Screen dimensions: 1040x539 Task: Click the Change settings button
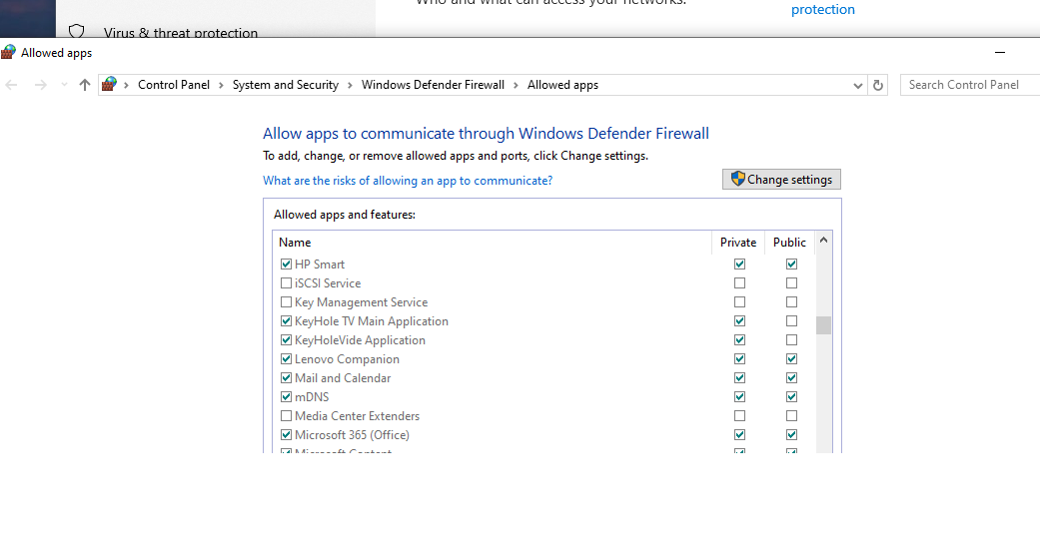(782, 180)
